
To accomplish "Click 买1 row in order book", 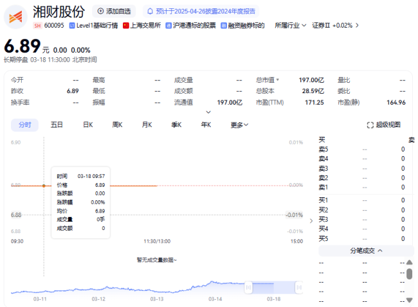I will [361, 200].
